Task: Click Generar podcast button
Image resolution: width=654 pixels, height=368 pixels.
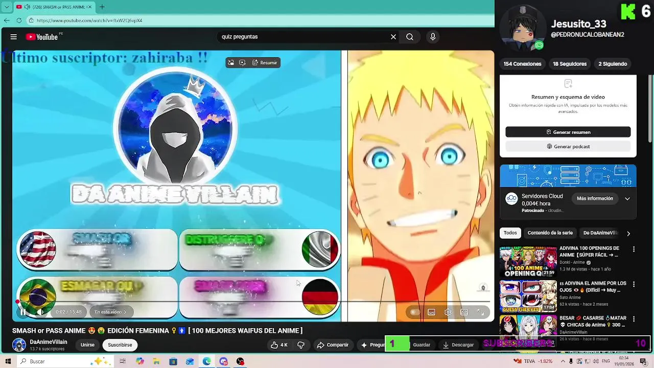Action: [568, 147]
